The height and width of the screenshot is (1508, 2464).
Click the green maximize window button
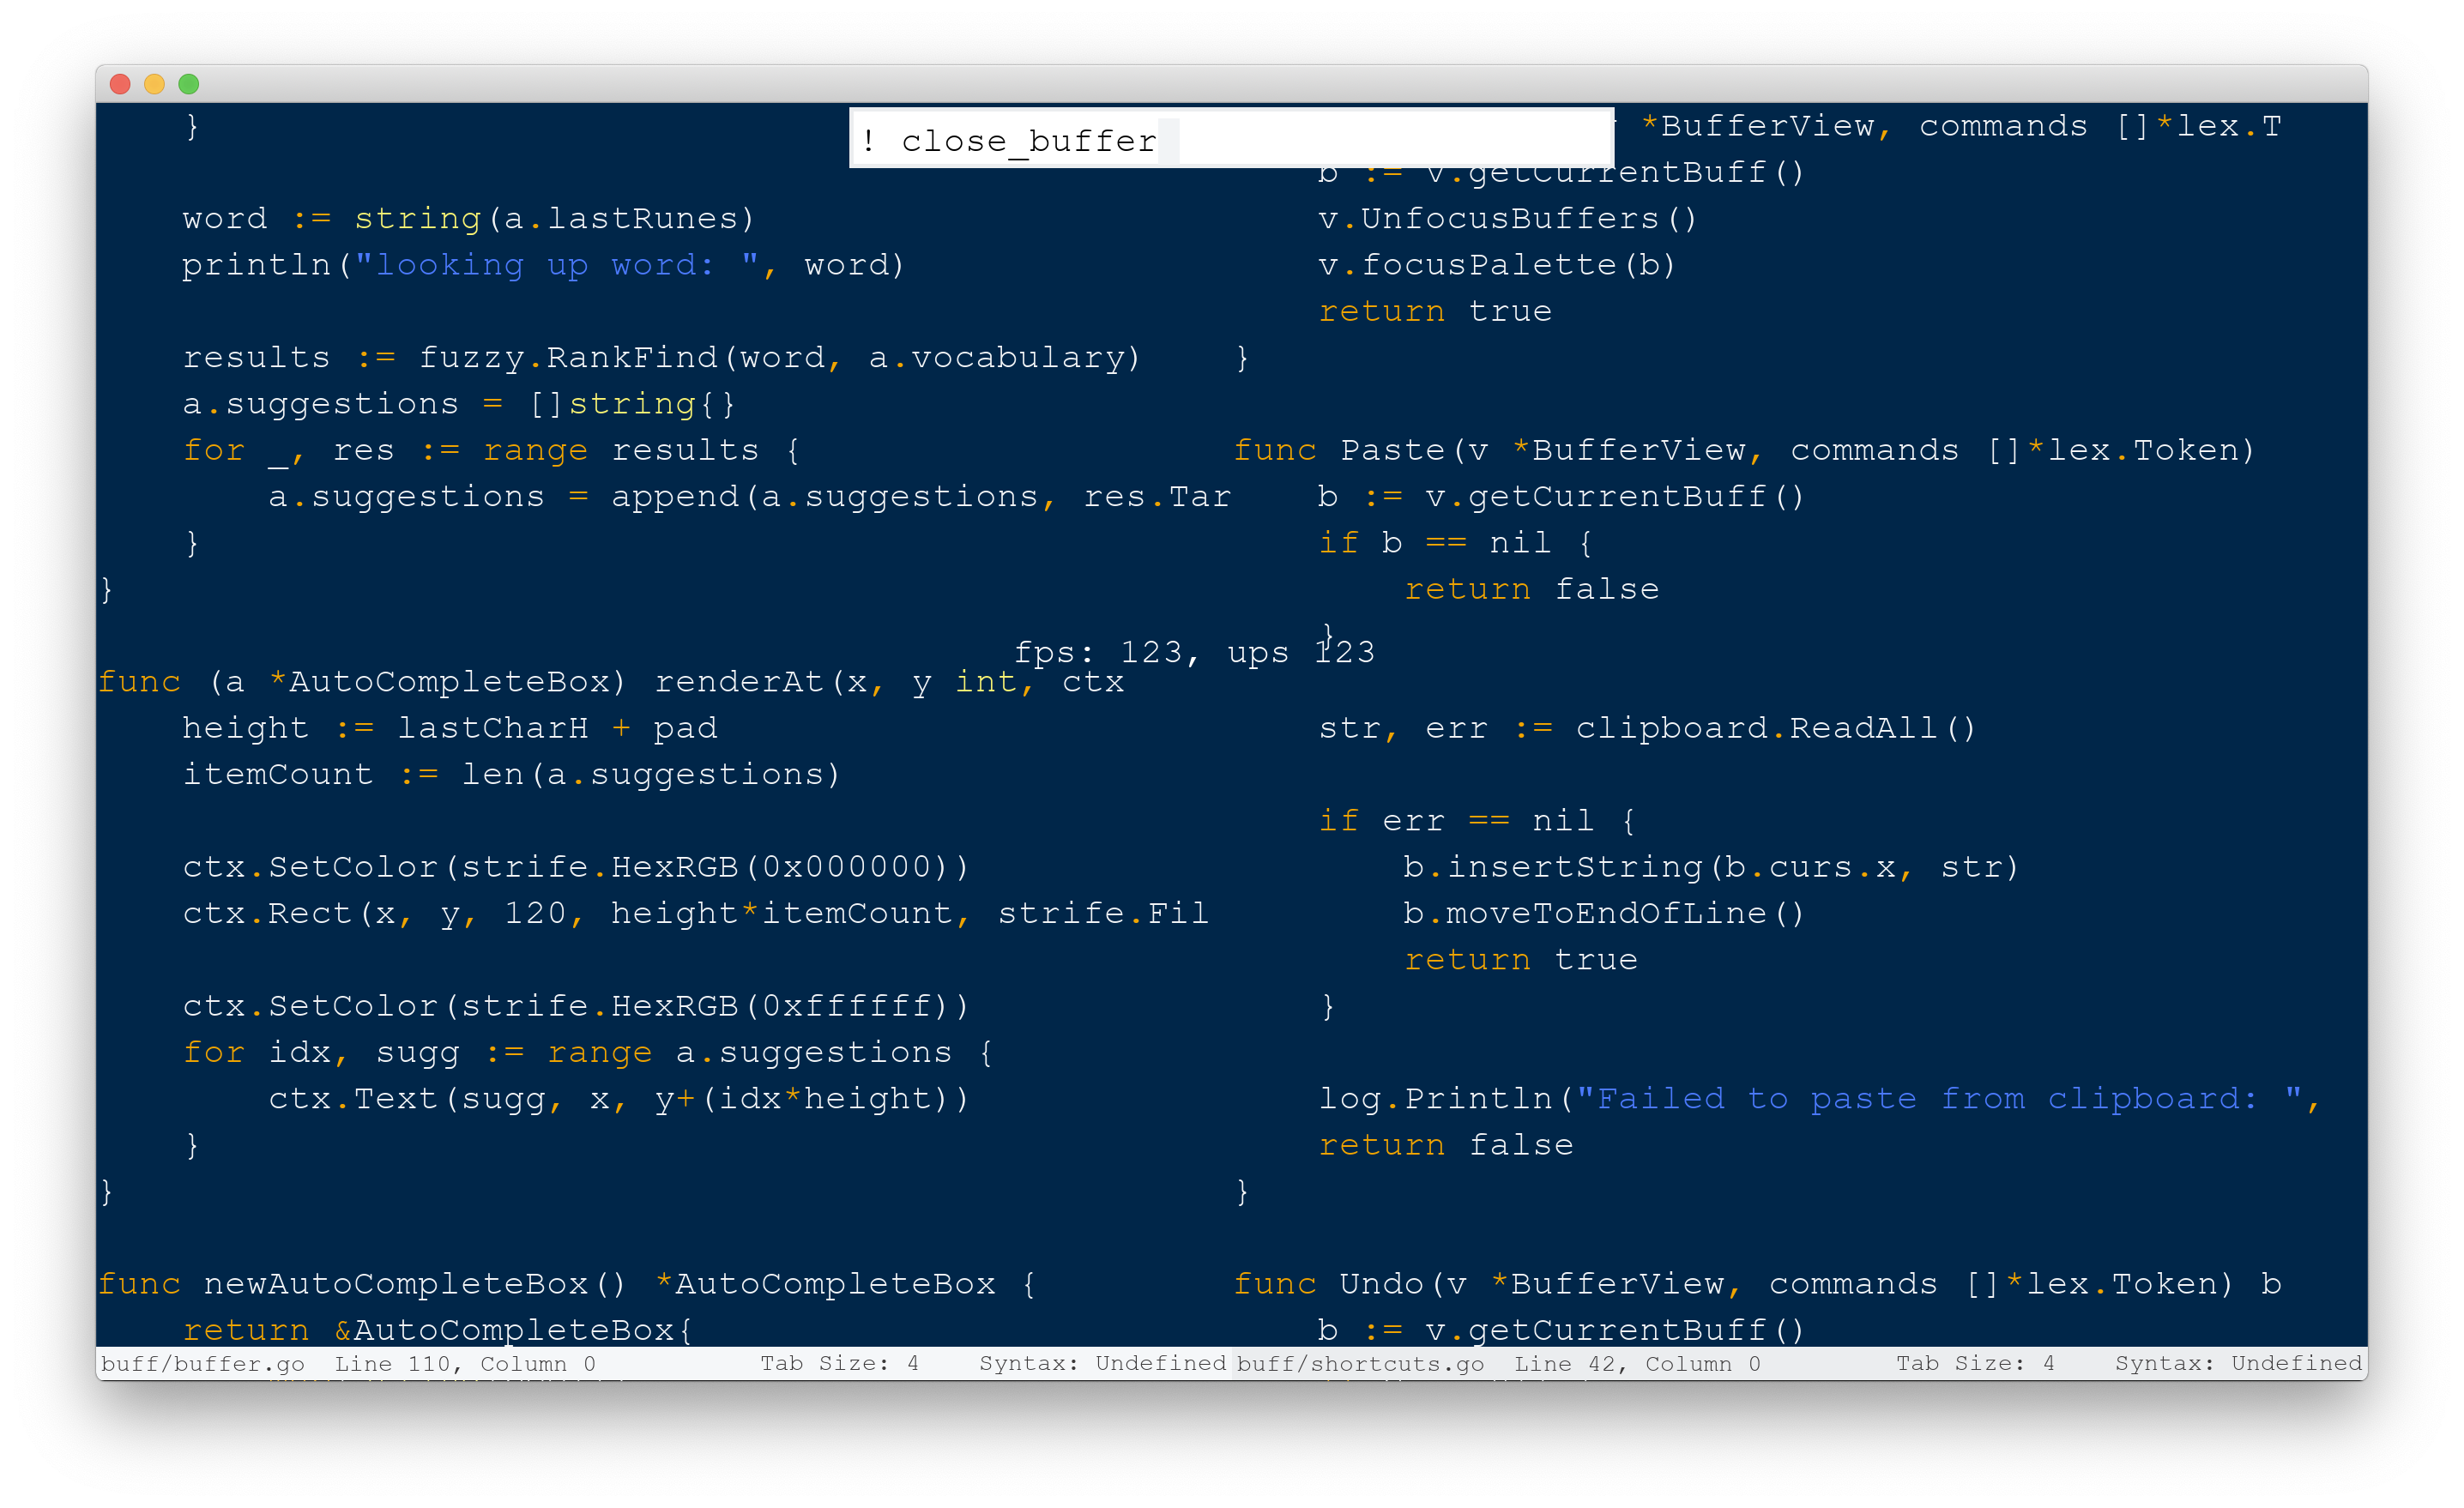(189, 84)
